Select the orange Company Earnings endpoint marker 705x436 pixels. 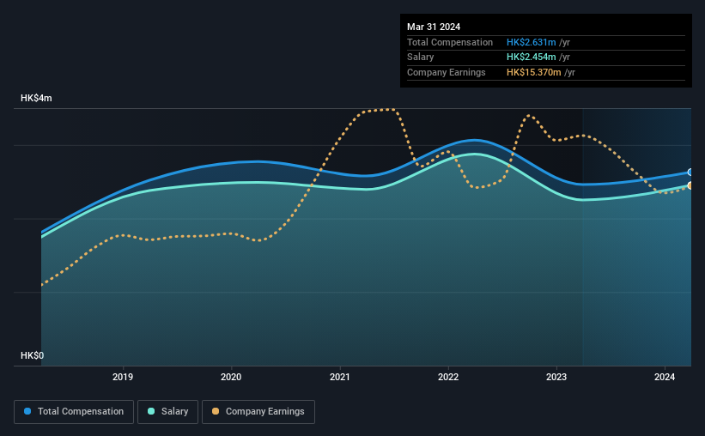690,185
